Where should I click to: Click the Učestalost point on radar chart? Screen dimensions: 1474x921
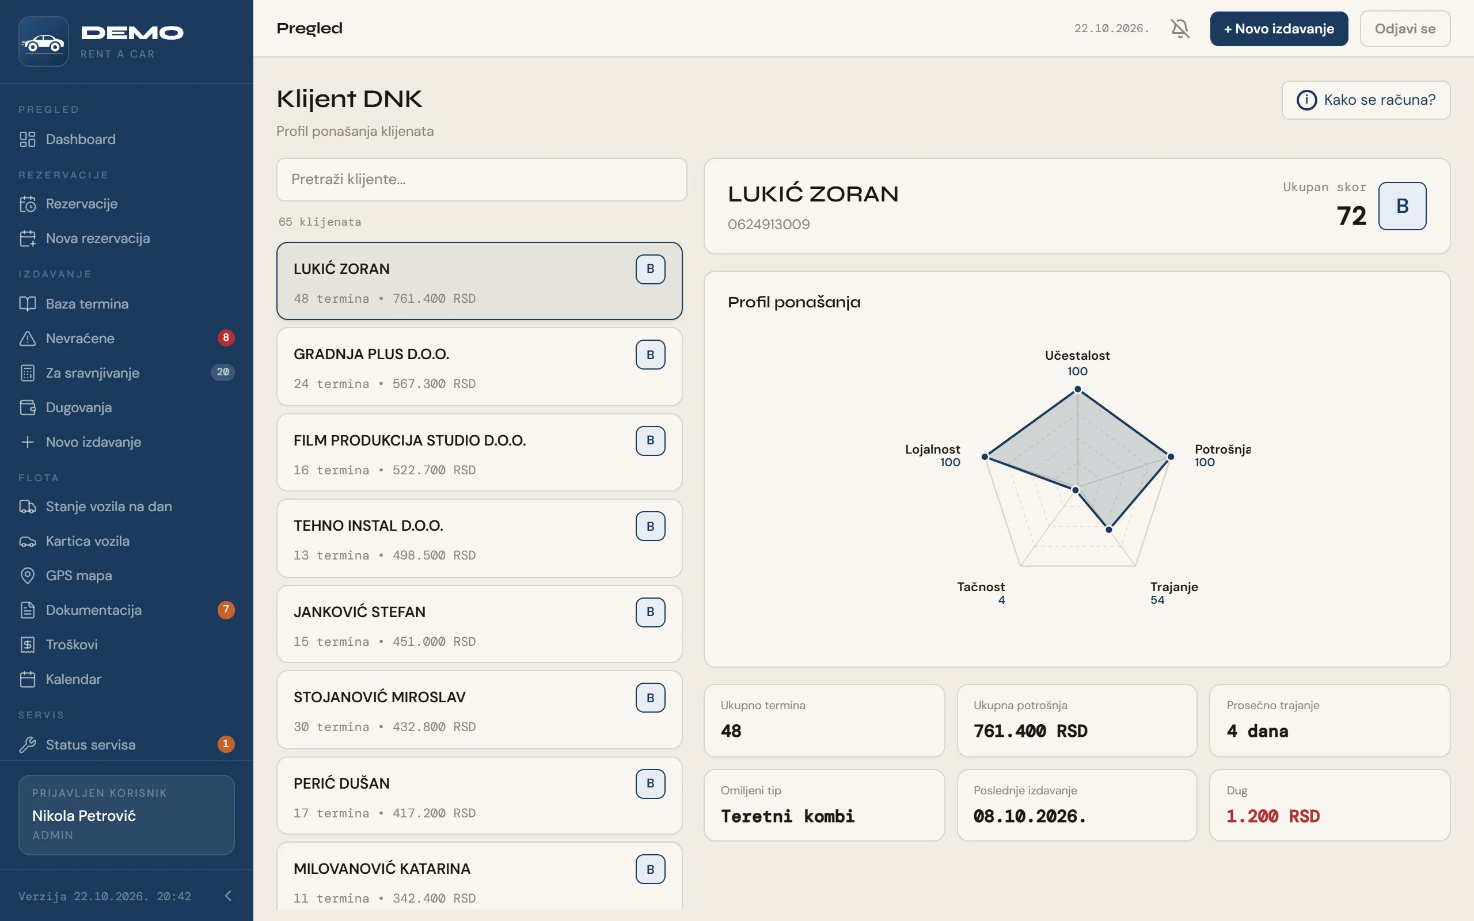click(x=1077, y=389)
